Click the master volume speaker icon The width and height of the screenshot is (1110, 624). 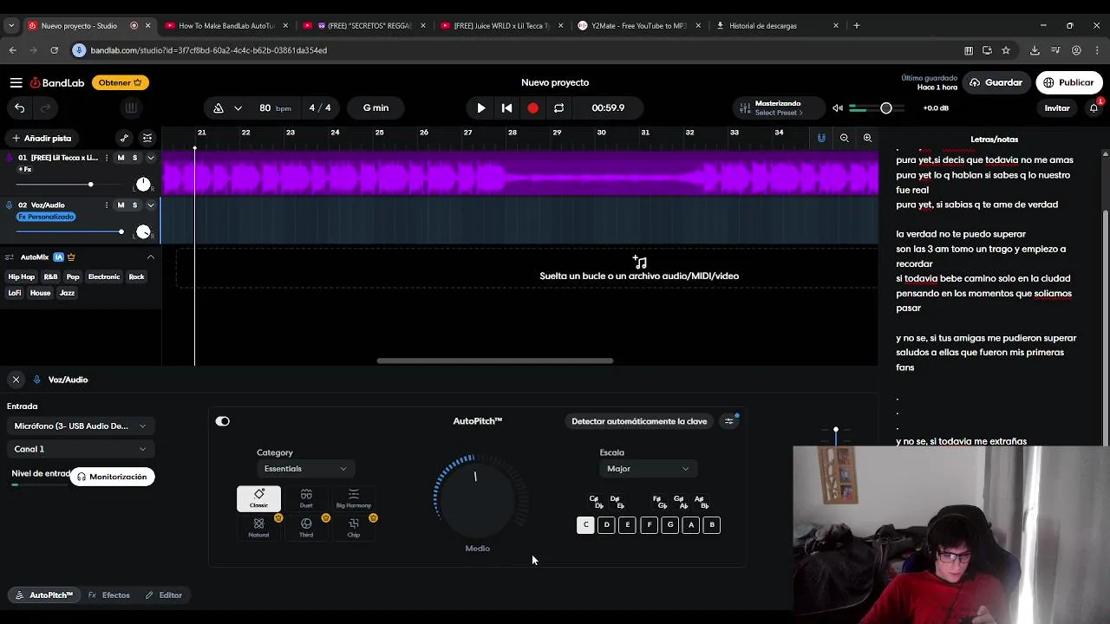click(x=838, y=107)
